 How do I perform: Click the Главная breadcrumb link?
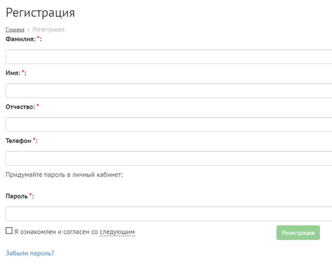(x=15, y=30)
